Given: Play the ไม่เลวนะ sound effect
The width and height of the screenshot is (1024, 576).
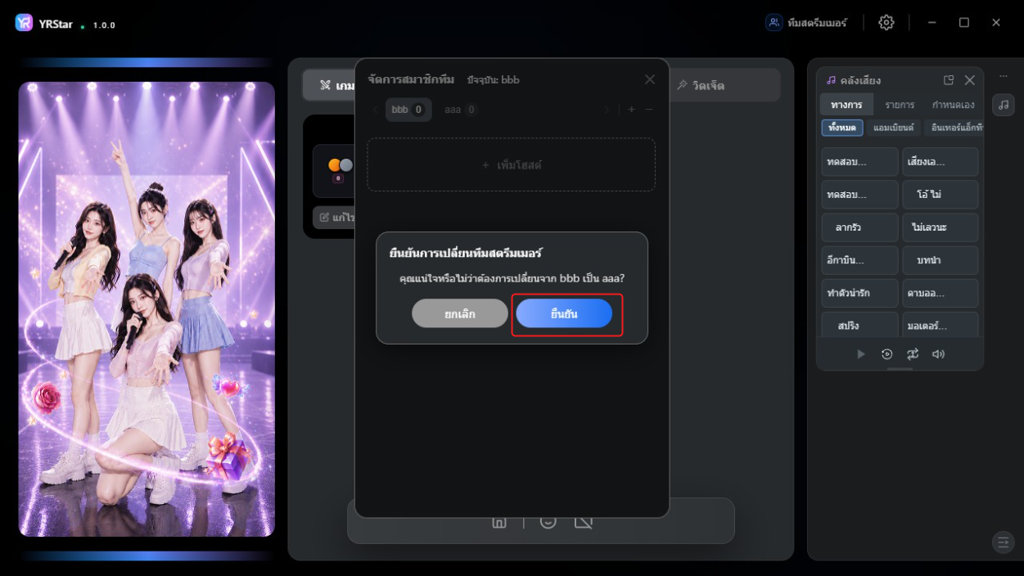Looking at the screenshot, I should click(940, 227).
